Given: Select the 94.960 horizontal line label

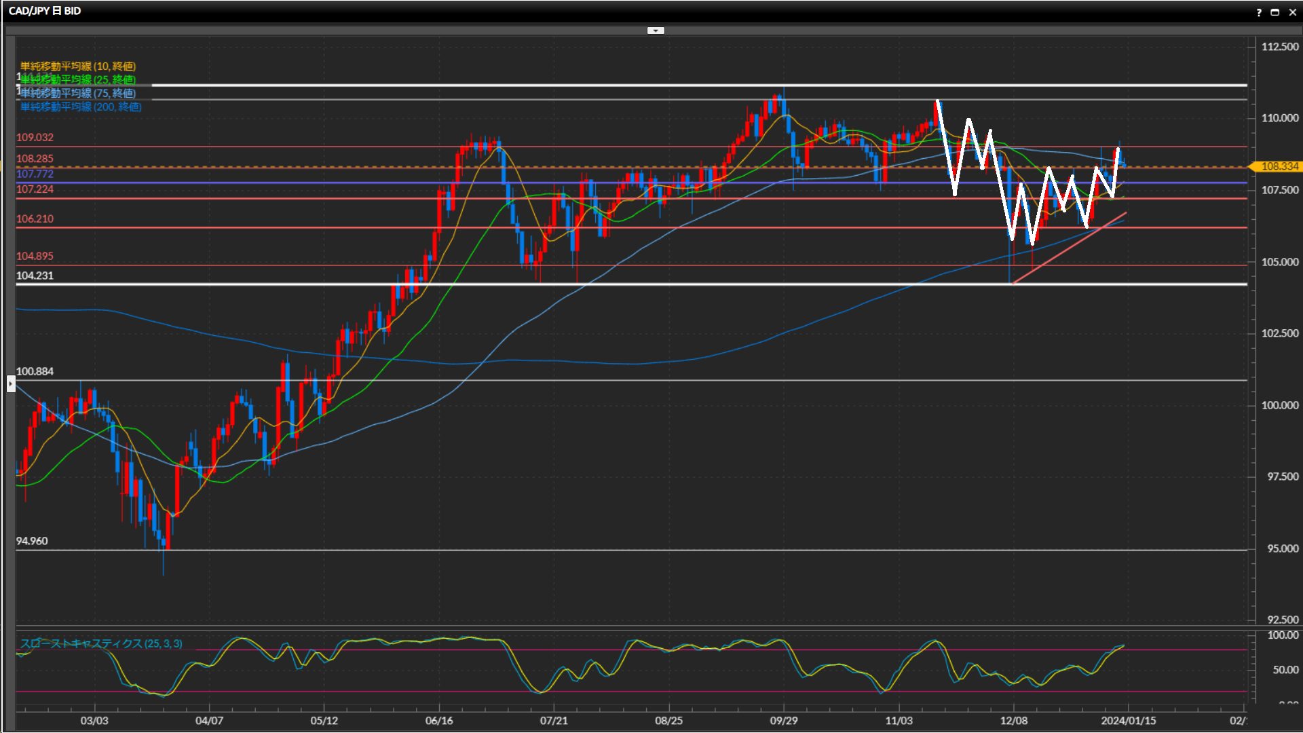Looking at the screenshot, I should 32,541.
